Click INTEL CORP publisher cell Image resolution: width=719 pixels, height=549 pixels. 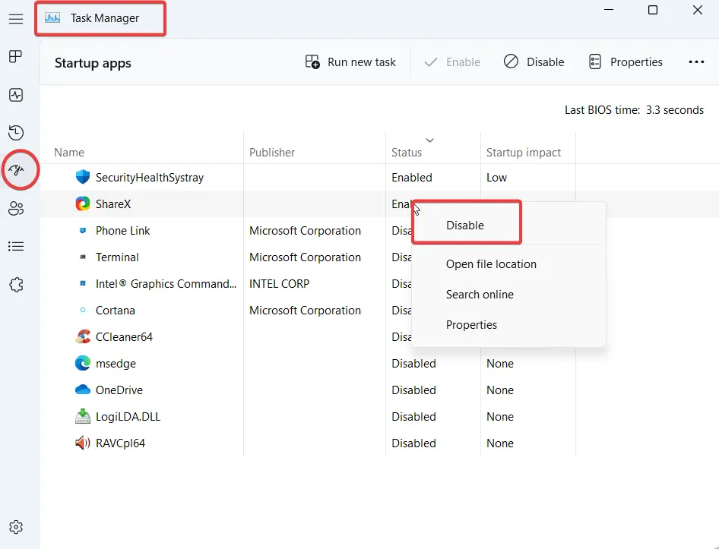click(279, 284)
